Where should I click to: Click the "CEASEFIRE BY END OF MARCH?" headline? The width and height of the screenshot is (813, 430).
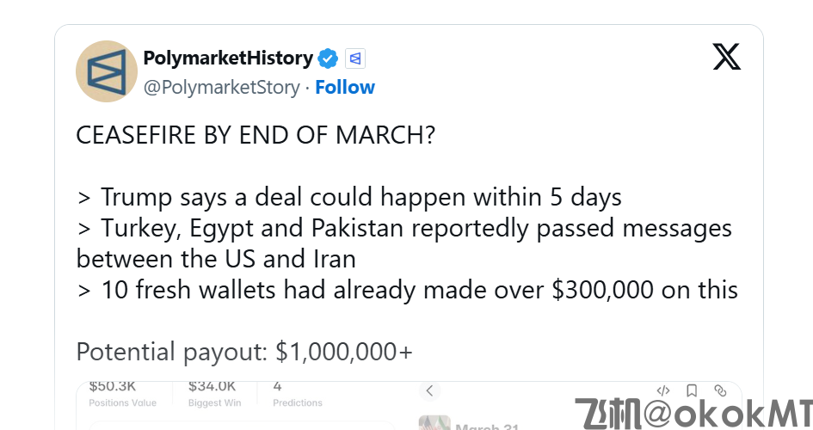pyautogui.click(x=256, y=136)
